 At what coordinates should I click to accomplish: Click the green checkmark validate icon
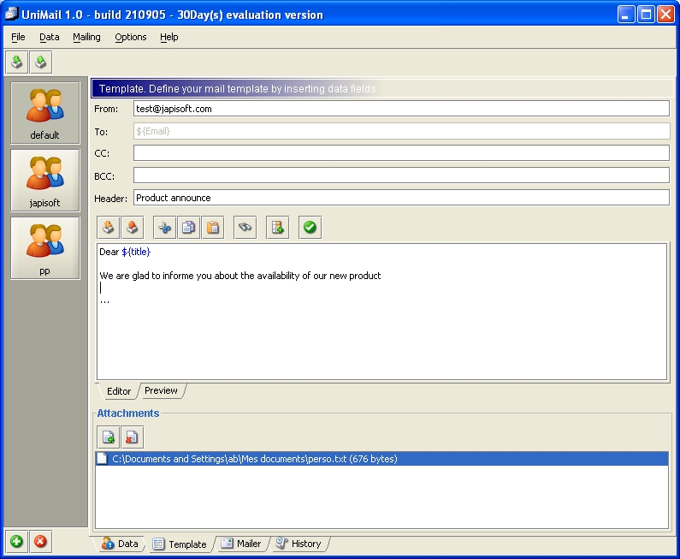[310, 228]
